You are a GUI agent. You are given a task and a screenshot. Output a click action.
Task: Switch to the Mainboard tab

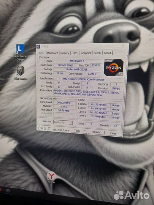(52, 53)
